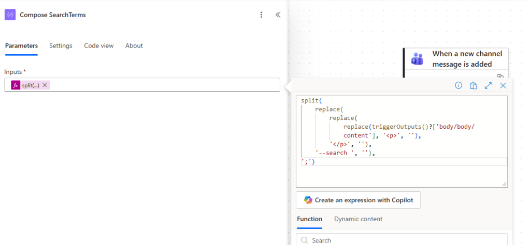Collapse the Compose SearchTerms panel
This screenshot has height=245, width=530.
[278, 15]
